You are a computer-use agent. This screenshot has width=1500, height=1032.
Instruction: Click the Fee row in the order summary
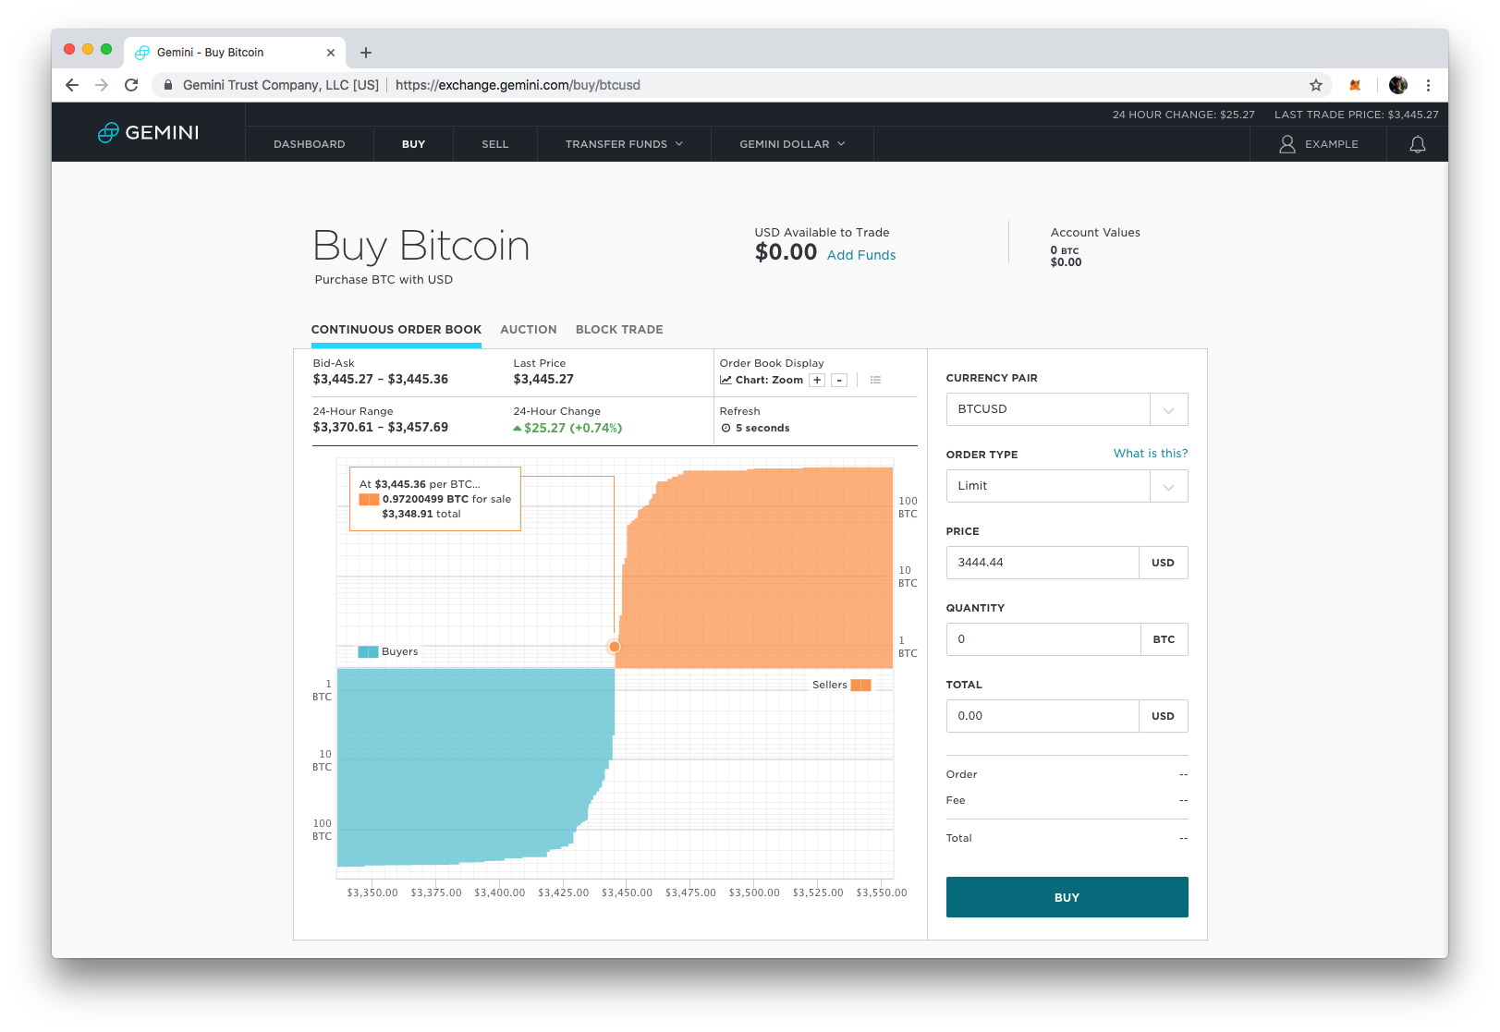(1067, 800)
